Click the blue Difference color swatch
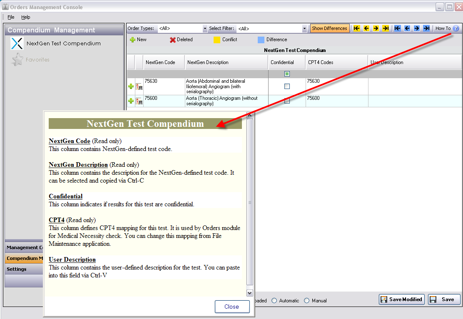Image resolution: width=463 pixels, height=319 pixels. pos(261,40)
